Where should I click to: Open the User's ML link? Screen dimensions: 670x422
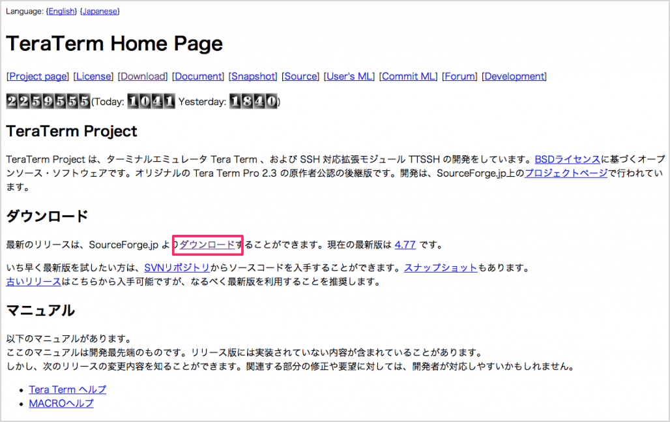349,76
